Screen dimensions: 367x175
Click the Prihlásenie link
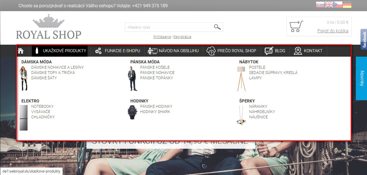pyautogui.click(x=162, y=37)
